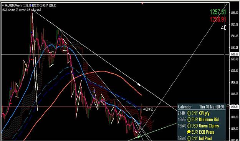The width and height of the screenshot is (240, 141).
Task: Click the 1661.25 price axis label
Action: (x=234, y=48)
